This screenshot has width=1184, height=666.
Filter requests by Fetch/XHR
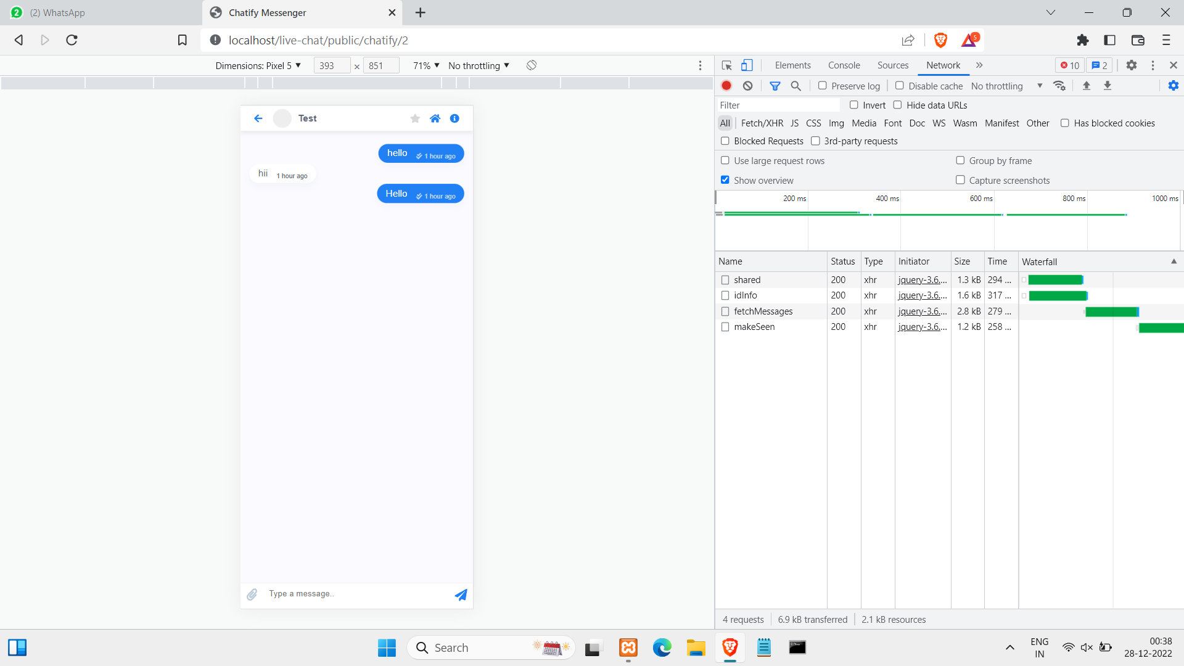click(x=762, y=123)
